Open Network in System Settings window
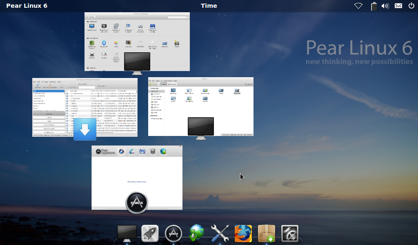 point(165,44)
